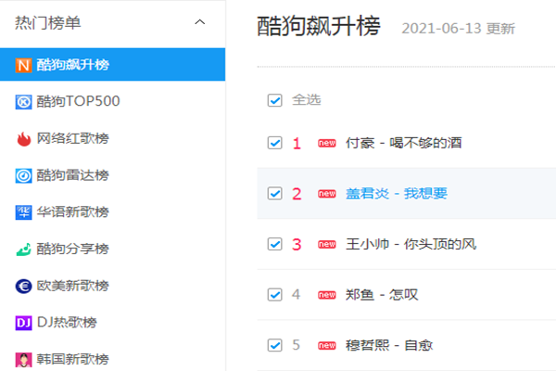
Task: Uncheck the box for 盖君炎 - 我想要
Action: pyautogui.click(x=275, y=194)
